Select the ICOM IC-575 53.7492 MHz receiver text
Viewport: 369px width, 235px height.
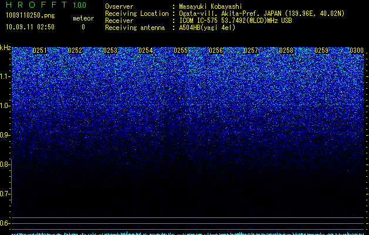[x=235, y=21]
